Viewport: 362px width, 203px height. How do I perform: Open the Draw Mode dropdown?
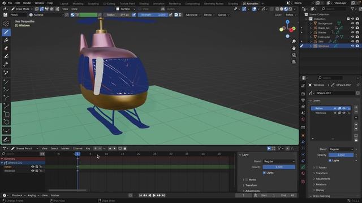pos(21,9)
